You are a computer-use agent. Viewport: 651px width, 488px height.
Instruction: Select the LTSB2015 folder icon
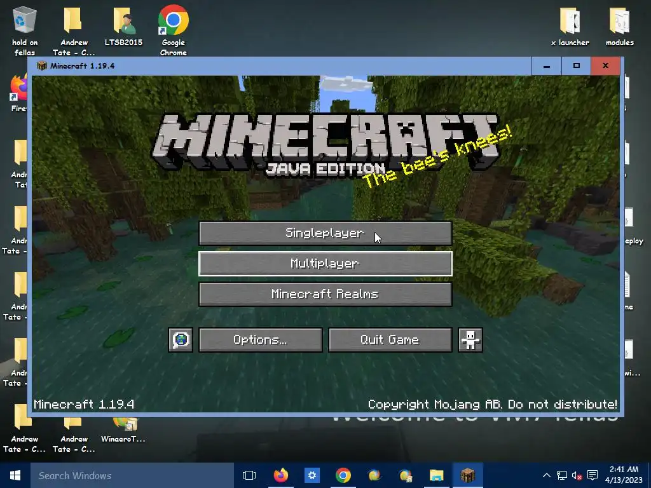click(x=124, y=25)
